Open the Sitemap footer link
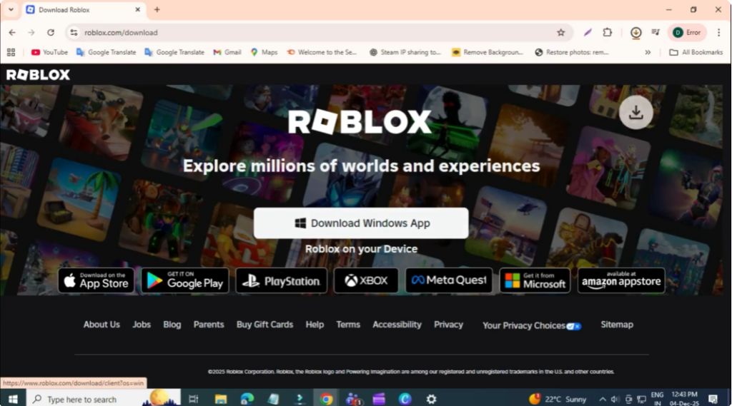 (617, 325)
